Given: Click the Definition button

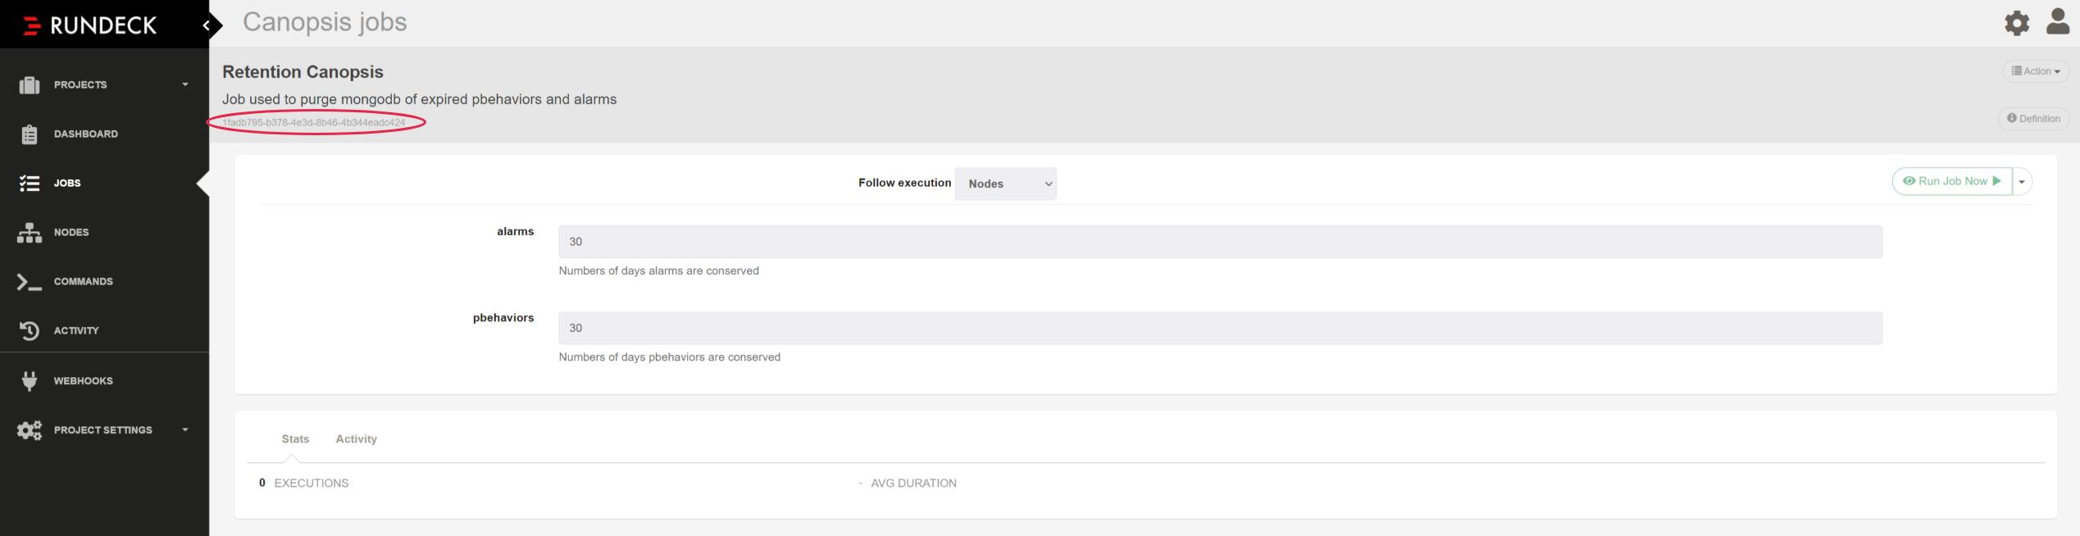Looking at the screenshot, I should click(2033, 119).
